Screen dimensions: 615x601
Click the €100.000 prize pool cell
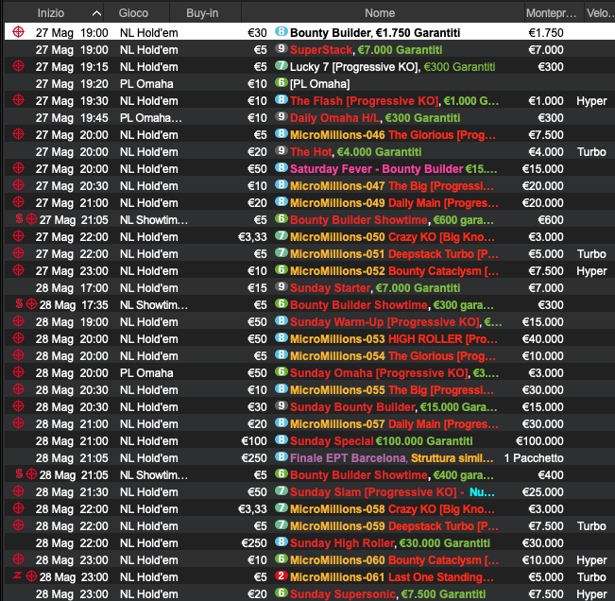point(539,441)
